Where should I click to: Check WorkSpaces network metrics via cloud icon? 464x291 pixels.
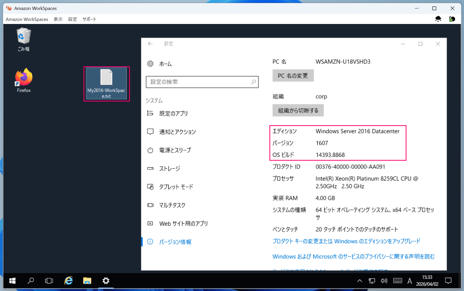pyautogui.click(x=439, y=19)
